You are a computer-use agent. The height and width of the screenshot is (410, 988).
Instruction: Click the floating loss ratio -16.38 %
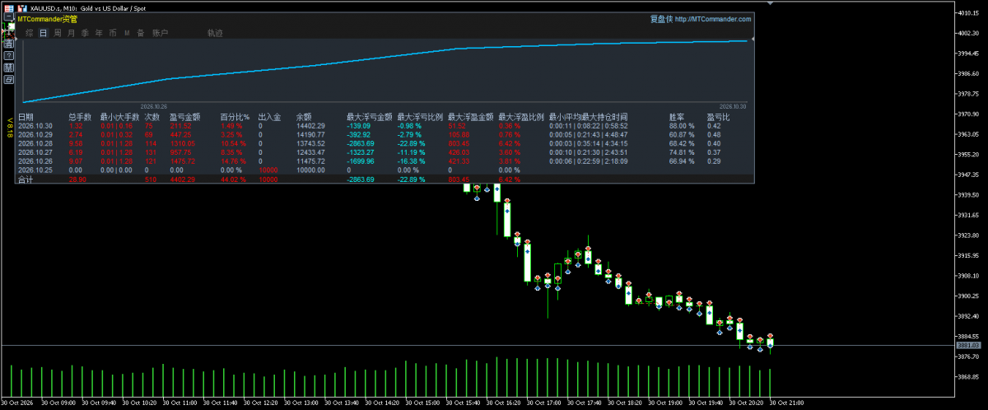pos(412,161)
